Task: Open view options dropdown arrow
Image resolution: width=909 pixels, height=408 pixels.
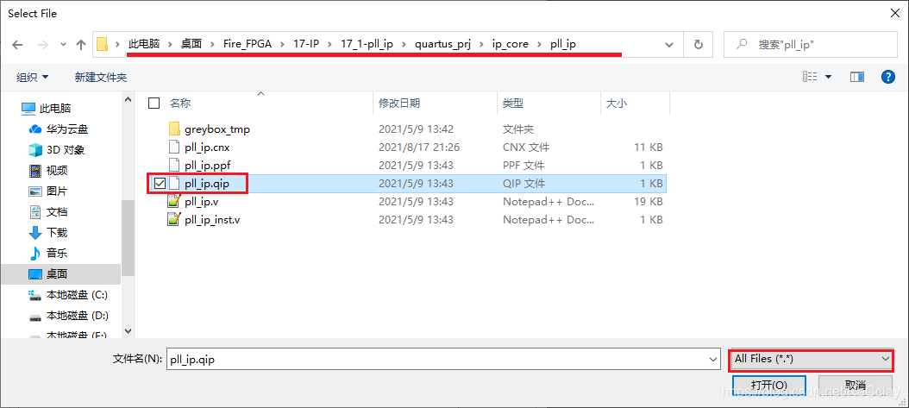Action: click(829, 77)
